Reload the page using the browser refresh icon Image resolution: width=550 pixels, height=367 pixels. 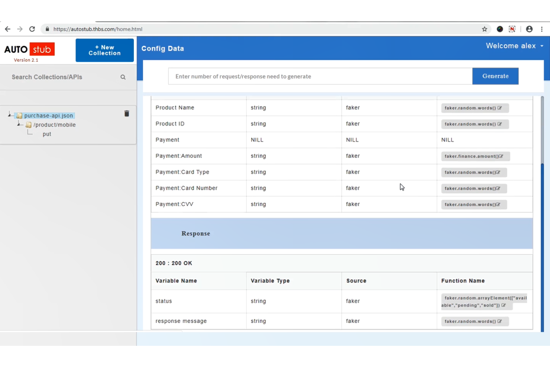pyautogui.click(x=32, y=29)
